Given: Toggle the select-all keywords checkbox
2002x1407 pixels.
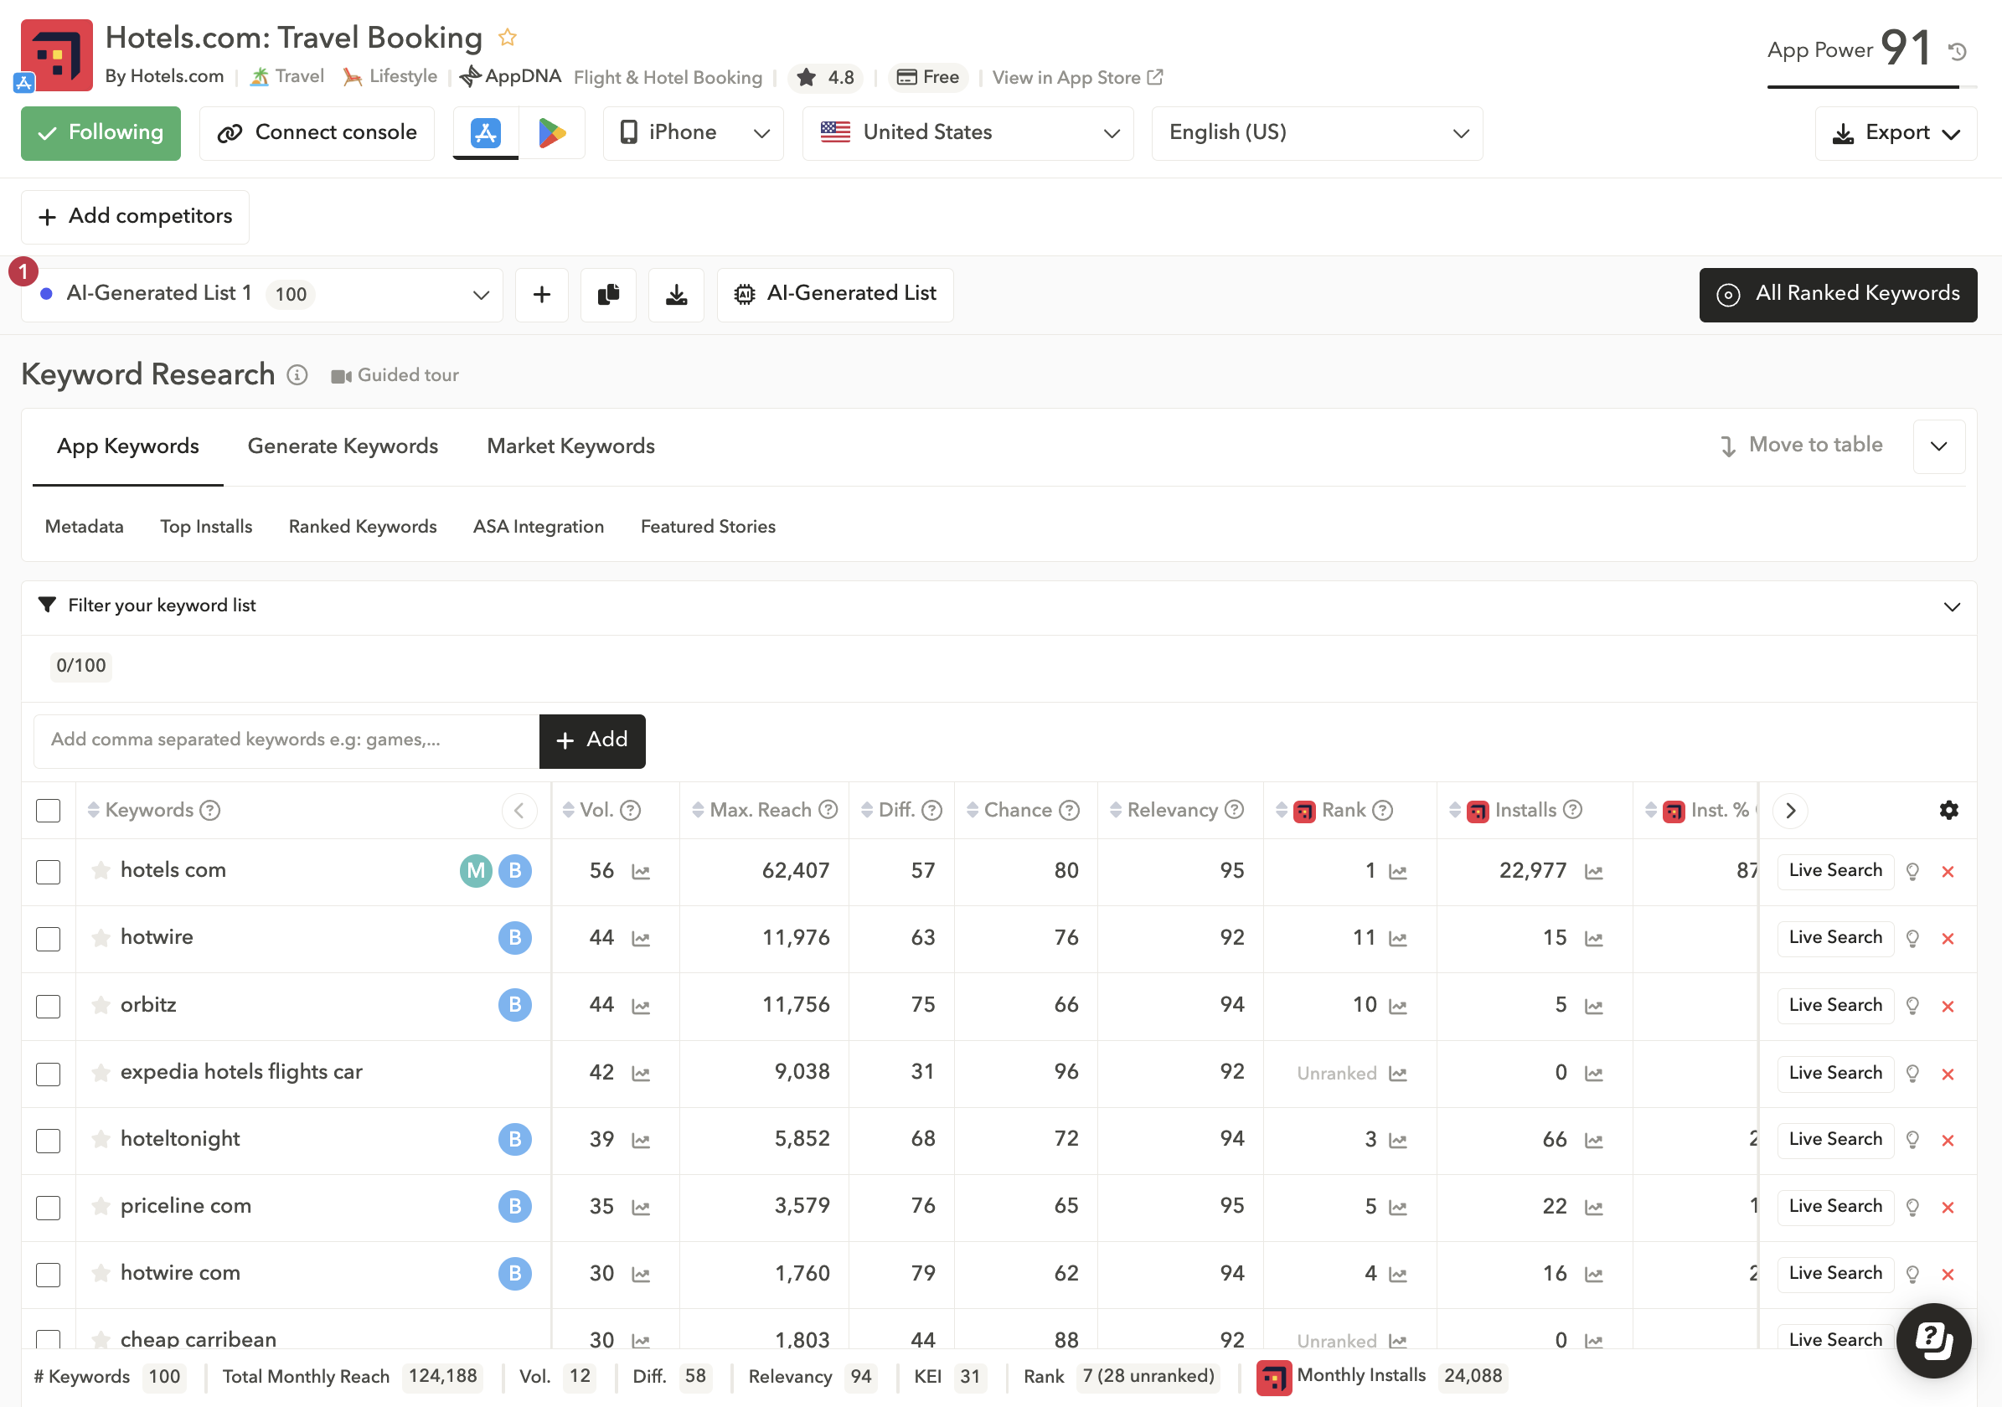Looking at the screenshot, I should 48,810.
